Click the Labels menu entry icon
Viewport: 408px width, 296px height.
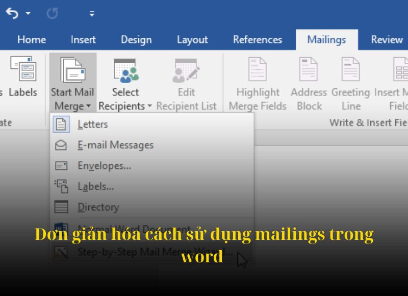(x=61, y=186)
